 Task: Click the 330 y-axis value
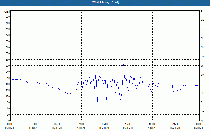8,53
